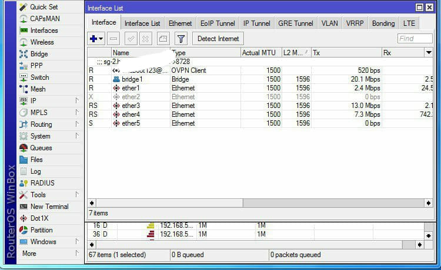Image resolution: width=441 pixels, height=270 pixels.
Task: Expand the Windows submenu
Action: (77, 241)
